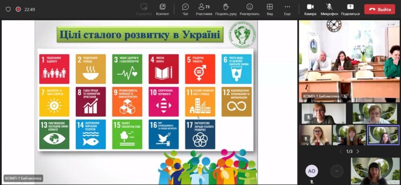The height and width of the screenshot is (185, 401).
Task: Go to previous participant page arrow
Action: pos(341,152)
